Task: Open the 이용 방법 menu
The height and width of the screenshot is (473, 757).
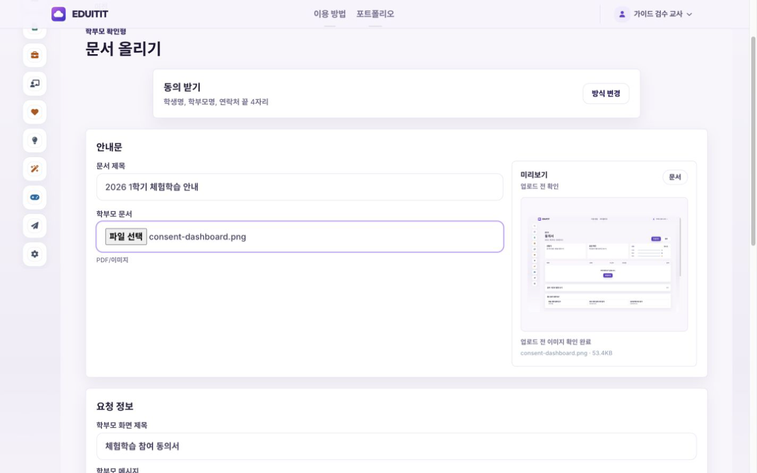Action: pos(330,14)
